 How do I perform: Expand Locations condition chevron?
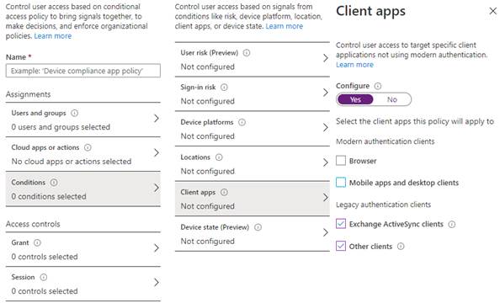325,162
